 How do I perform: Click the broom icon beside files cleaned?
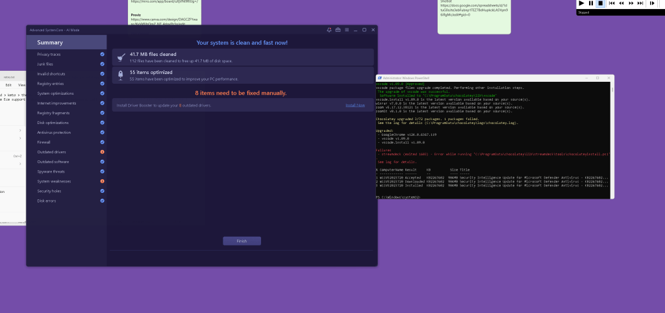click(121, 57)
